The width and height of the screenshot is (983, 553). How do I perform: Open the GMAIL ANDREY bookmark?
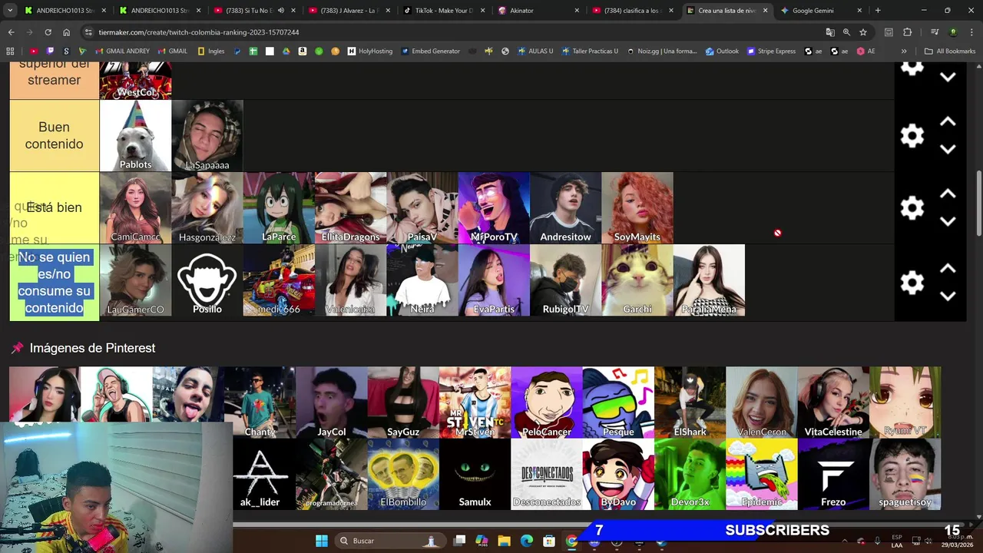pos(123,51)
